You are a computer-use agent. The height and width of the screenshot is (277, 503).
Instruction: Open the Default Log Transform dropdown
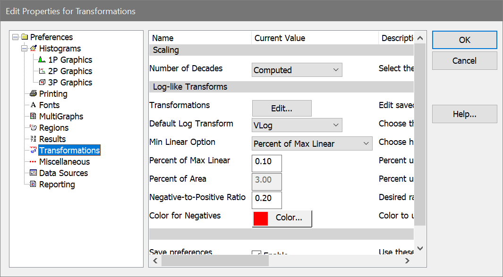coord(297,126)
